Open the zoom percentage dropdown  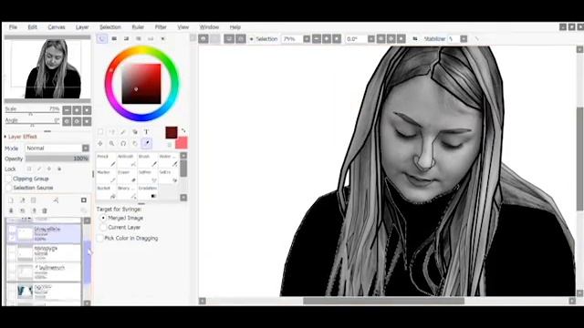[307, 38]
